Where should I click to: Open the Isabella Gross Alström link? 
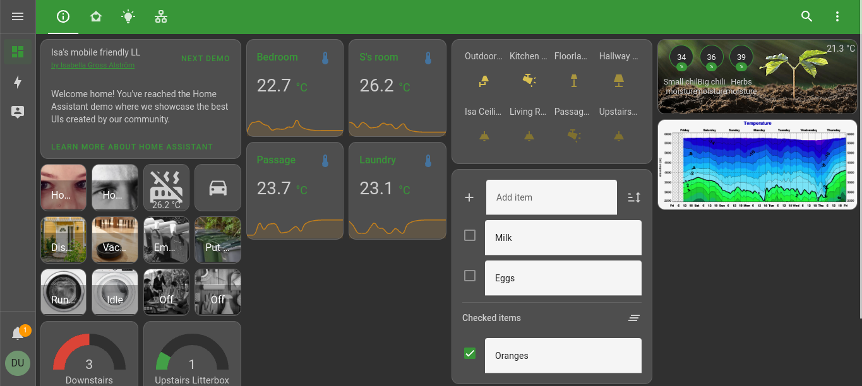[x=93, y=65]
